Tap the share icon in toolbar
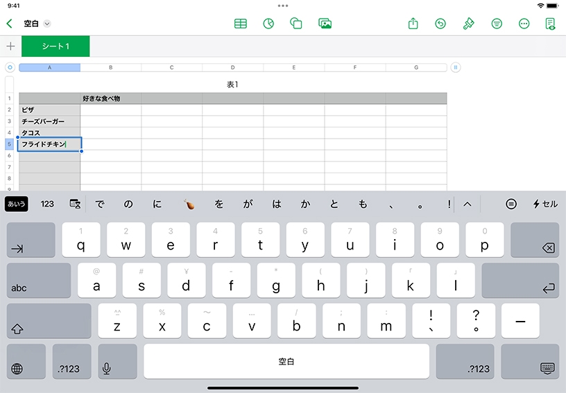Image resolution: width=566 pixels, height=393 pixels. pos(413,24)
